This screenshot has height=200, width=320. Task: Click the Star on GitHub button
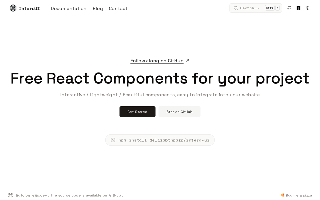179,112
